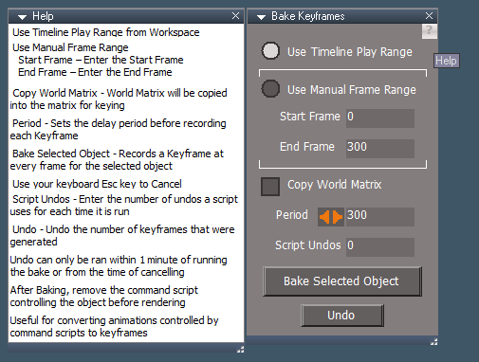479x362 pixels.
Task: Click the 'Undo can only be ran within 1 minute' text
Action: tap(119, 265)
